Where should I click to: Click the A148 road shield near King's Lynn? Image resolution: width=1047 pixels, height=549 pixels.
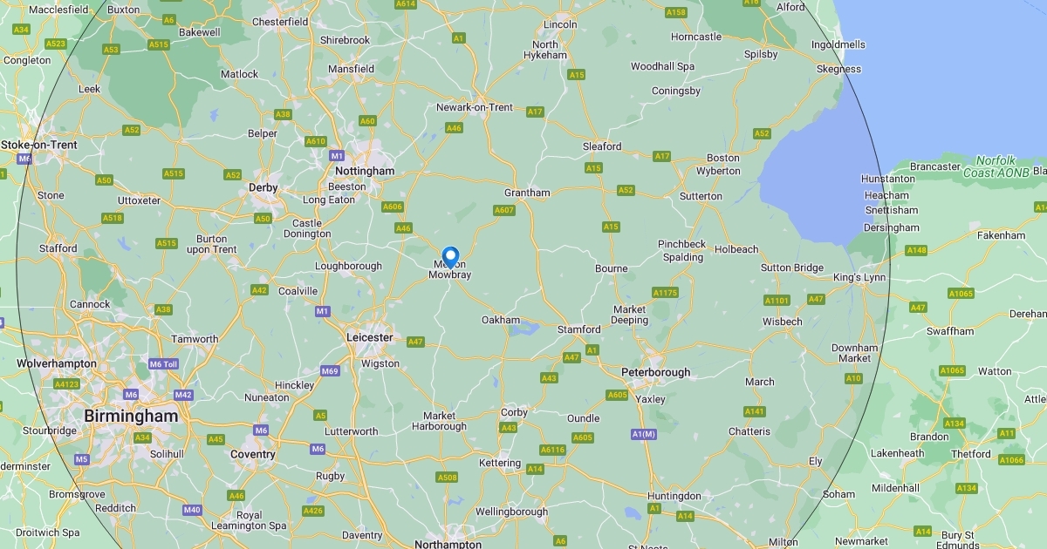[x=916, y=250]
